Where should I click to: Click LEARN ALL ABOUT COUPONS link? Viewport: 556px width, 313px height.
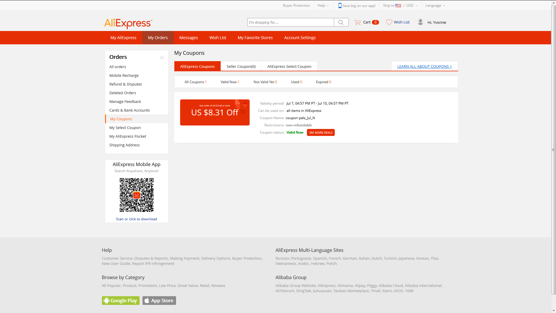425,66
